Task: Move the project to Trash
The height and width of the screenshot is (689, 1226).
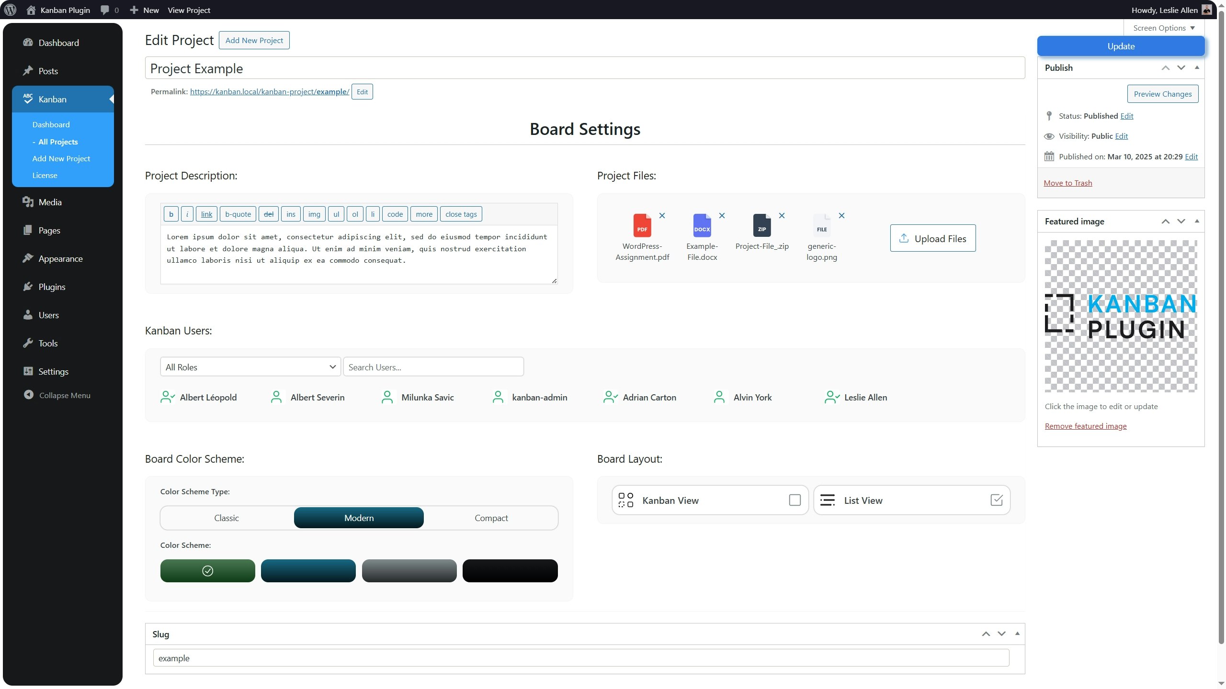Action: point(1068,182)
